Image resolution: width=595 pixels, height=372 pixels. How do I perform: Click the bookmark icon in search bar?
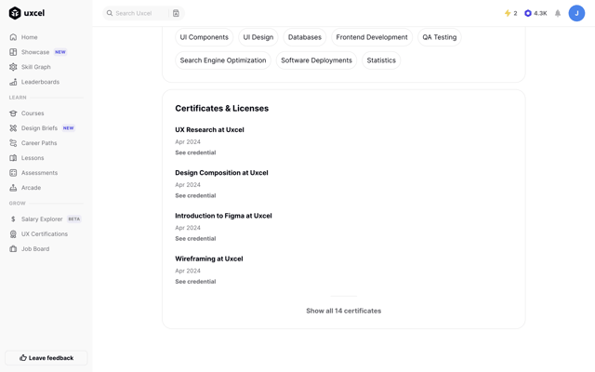176,13
